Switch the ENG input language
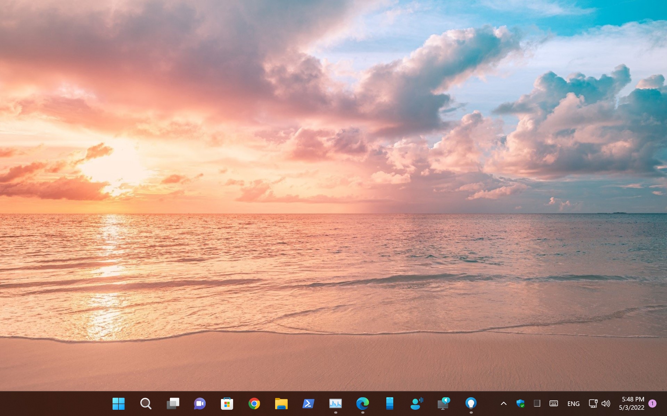Viewport: 667px width, 416px height. (x=573, y=404)
